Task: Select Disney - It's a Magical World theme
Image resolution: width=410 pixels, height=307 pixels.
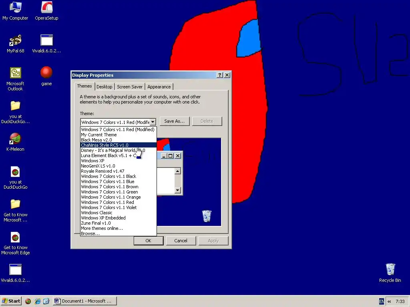Action: point(119,150)
